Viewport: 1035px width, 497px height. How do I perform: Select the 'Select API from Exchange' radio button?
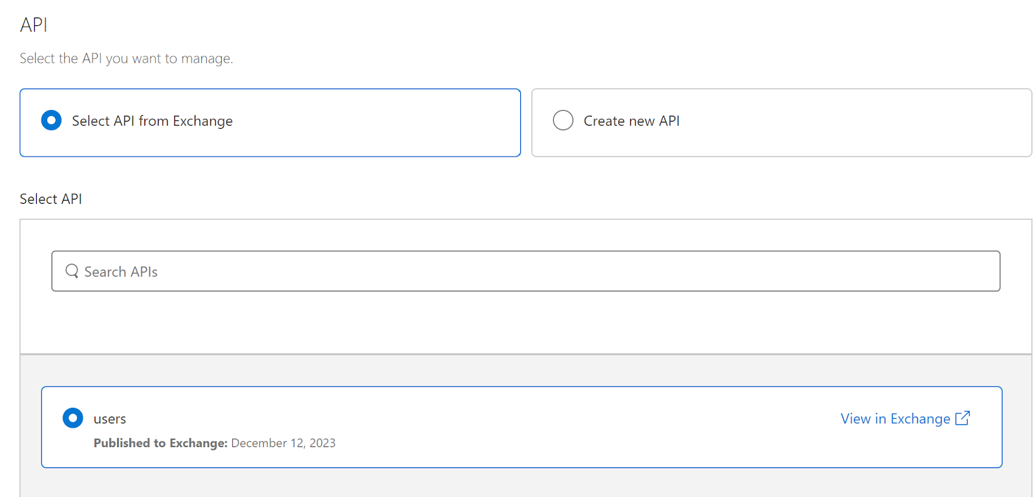(x=51, y=120)
